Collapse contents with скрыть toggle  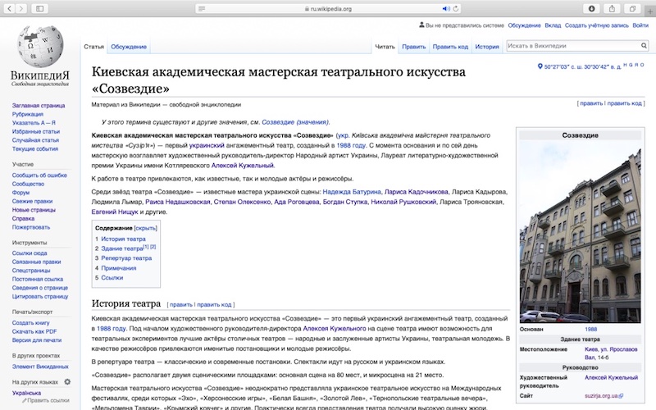tap(146, 228)
